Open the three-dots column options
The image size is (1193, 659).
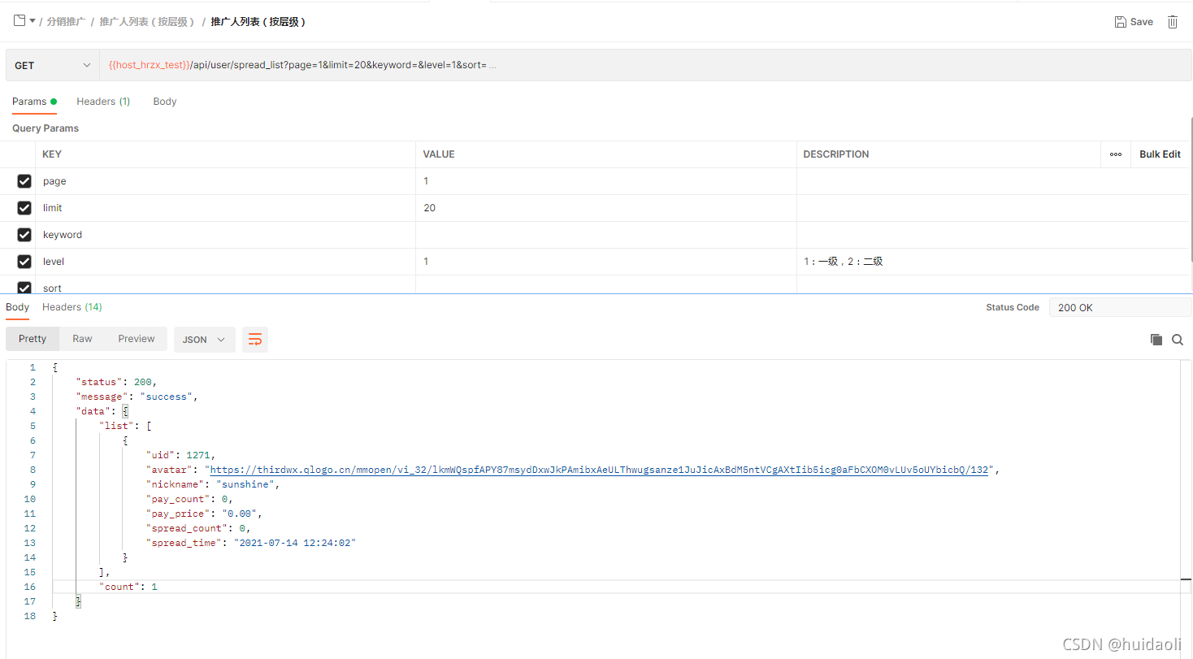[x=1116, y=154]
